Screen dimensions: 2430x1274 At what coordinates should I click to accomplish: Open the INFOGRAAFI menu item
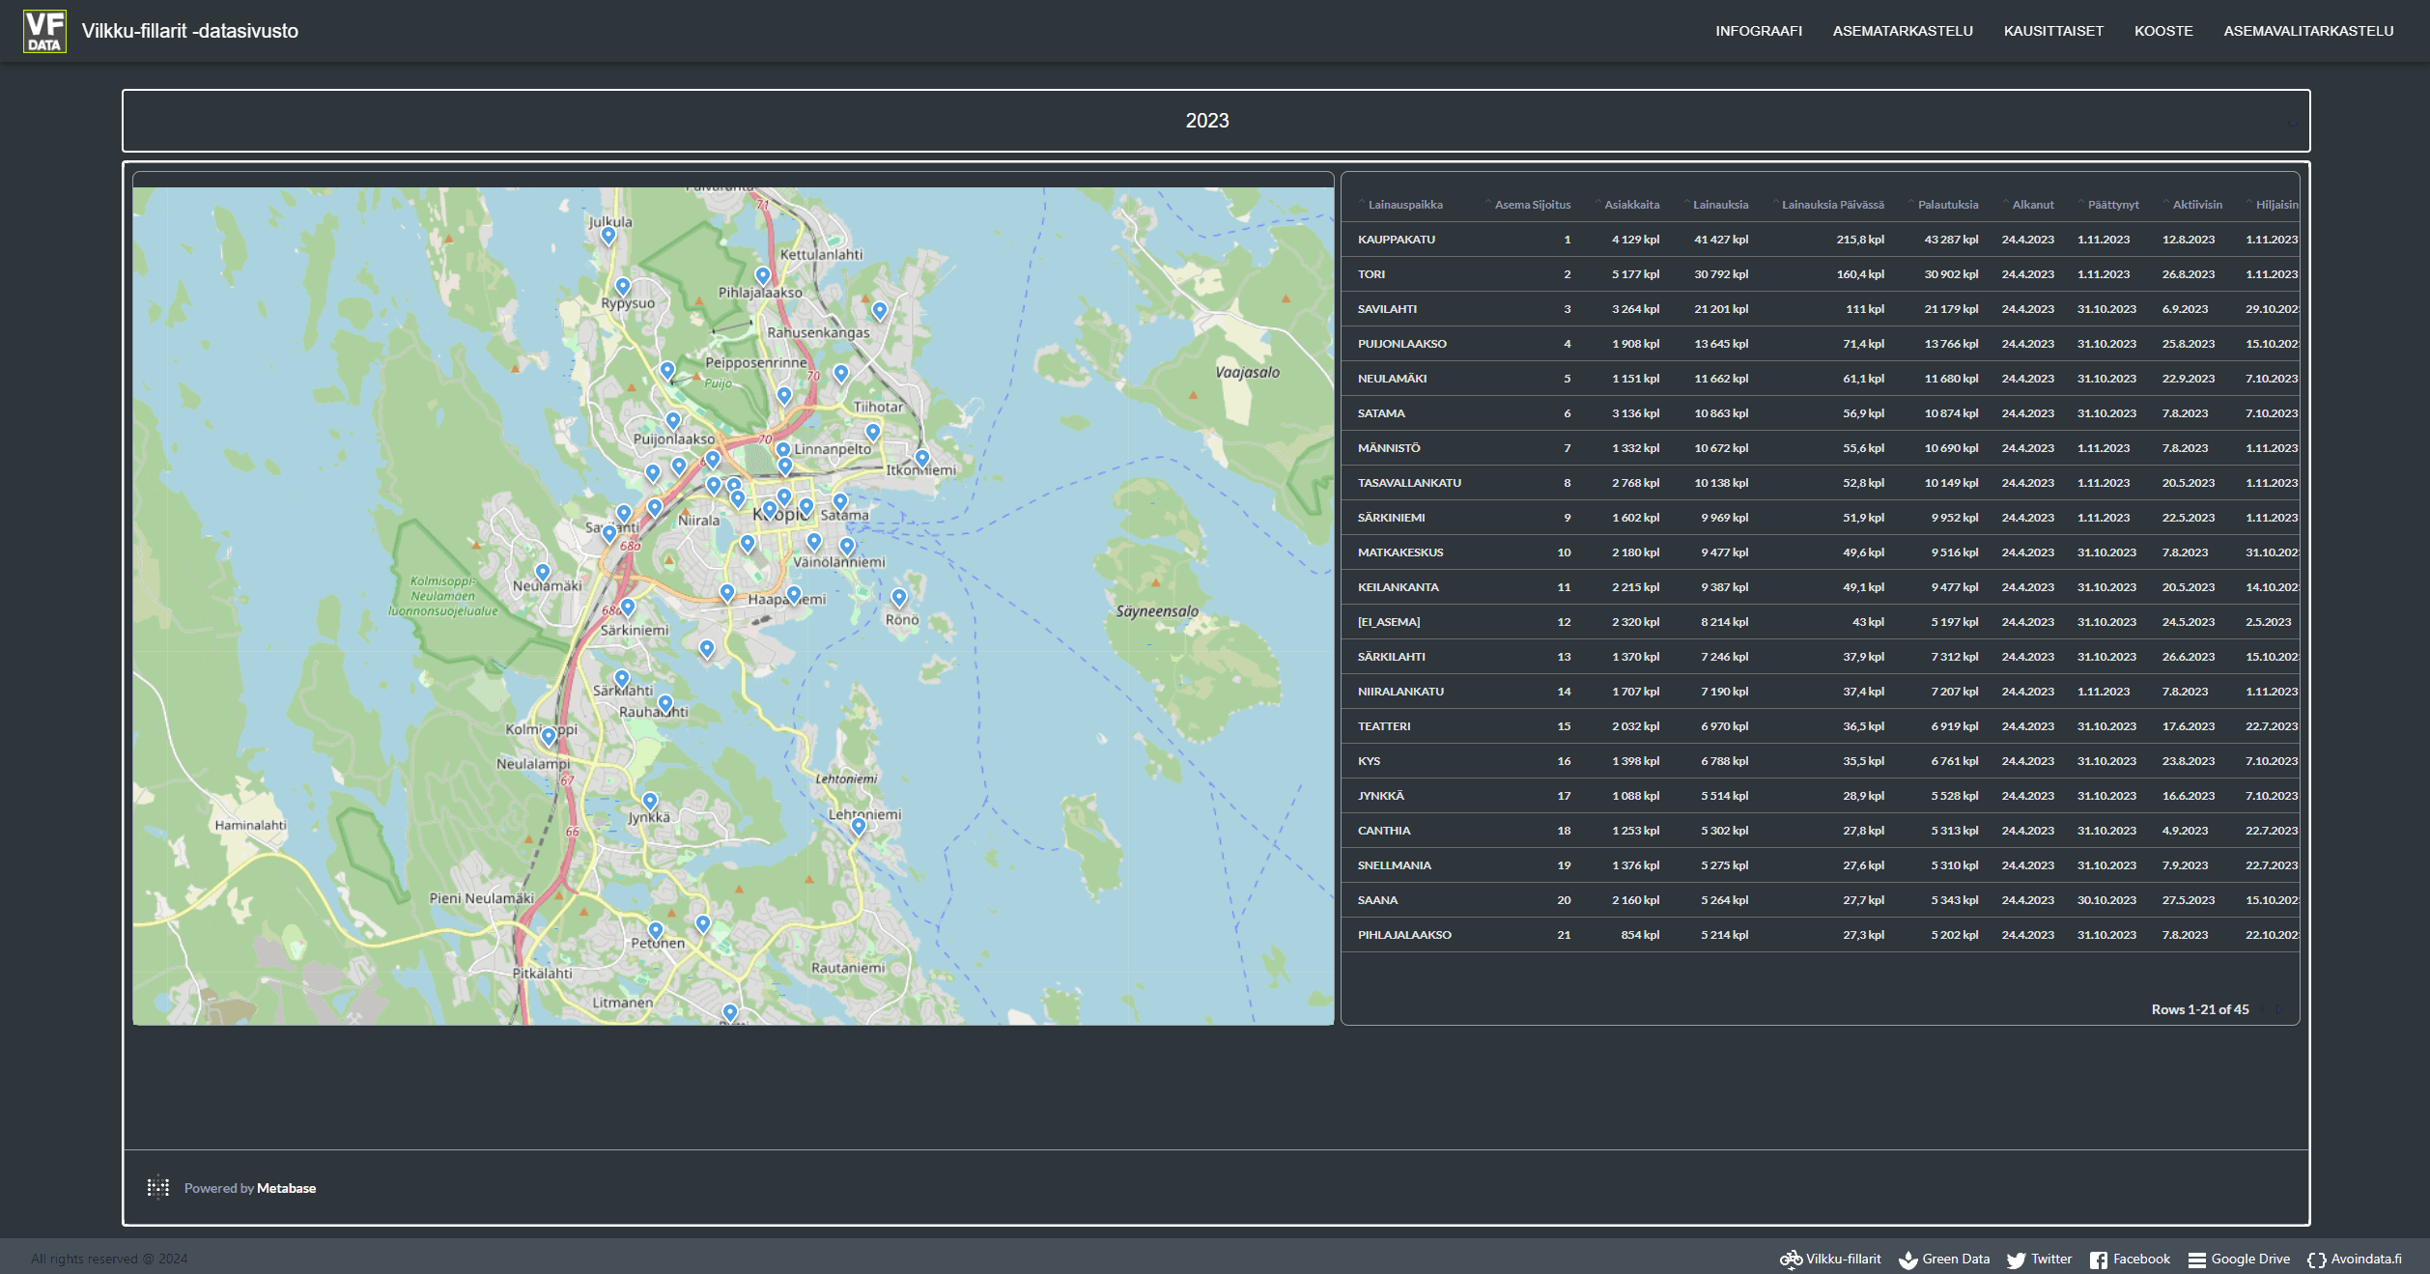(1759, 31)
